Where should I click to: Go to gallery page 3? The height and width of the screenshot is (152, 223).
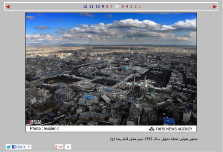[x=131, y=7]
